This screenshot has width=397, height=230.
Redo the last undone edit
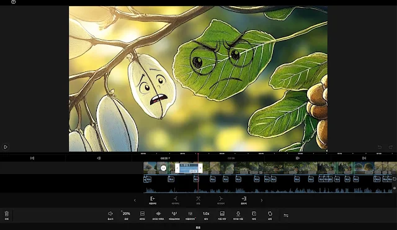coord(391,147)
